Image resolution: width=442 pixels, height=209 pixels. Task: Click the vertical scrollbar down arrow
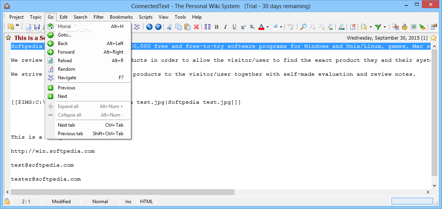click(x=434, y=185)
